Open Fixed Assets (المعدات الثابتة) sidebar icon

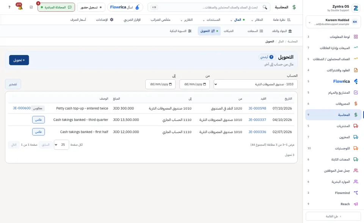356,159
